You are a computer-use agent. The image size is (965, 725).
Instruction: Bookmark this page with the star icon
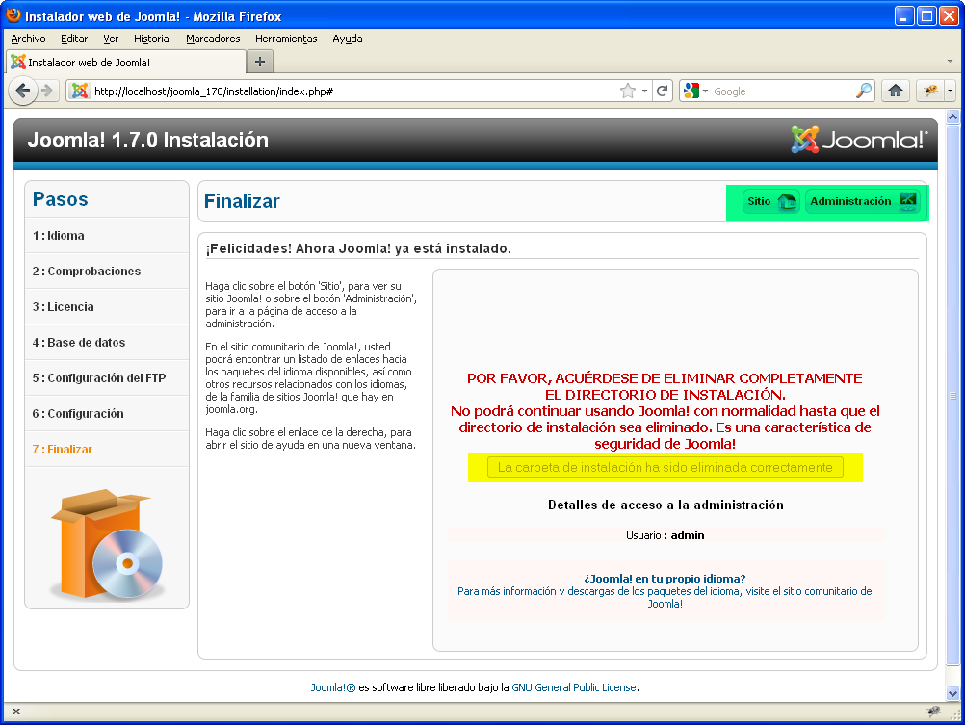[628, 91]
